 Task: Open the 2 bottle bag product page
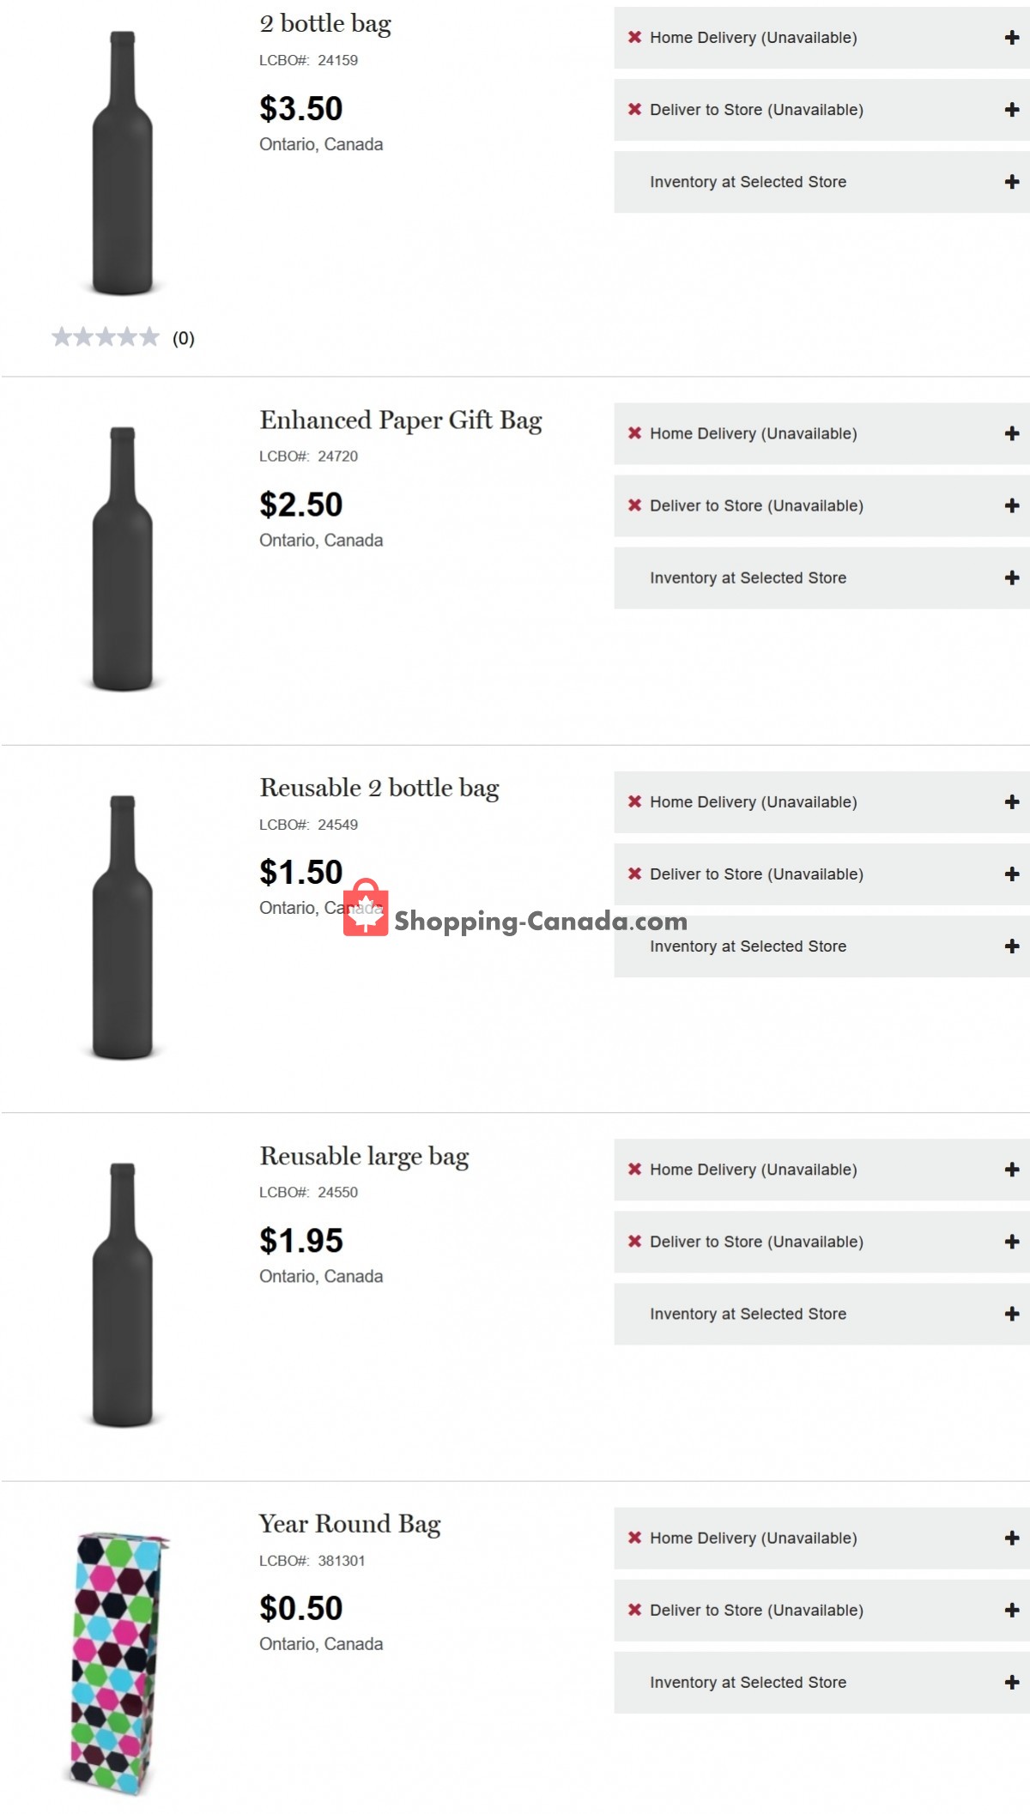324,23
